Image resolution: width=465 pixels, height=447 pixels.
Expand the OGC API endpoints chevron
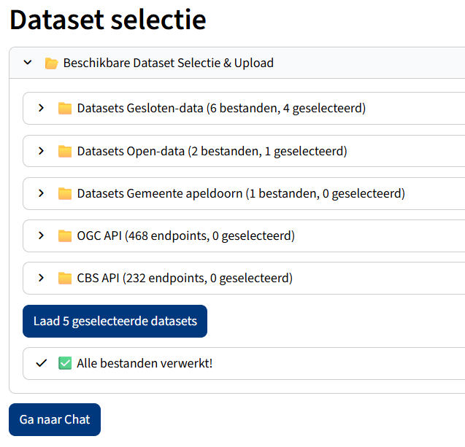point(42,236)
